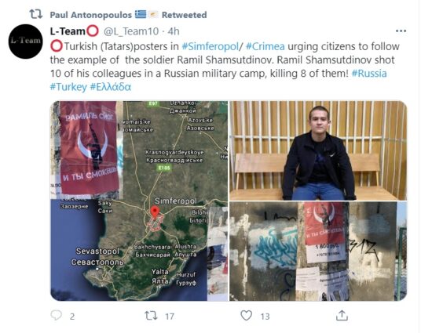Open the share upload icon

342,316
